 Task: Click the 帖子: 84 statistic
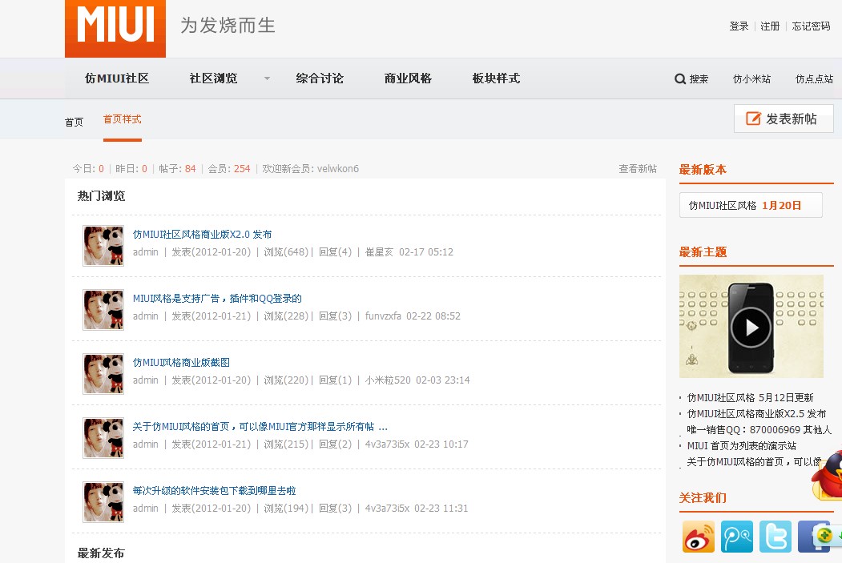[x=177, y=168]
